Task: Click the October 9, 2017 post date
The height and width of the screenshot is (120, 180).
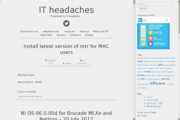Action: coord(52,62)
